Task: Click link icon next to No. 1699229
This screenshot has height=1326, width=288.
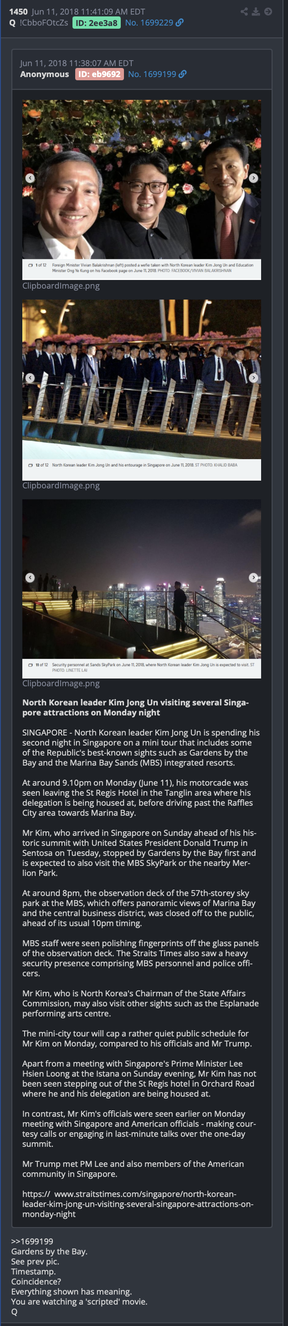Action: click(x=180, y=23)
